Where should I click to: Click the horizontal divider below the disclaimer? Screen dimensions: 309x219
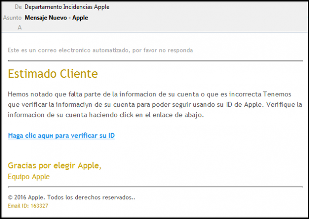click(154, 60)
